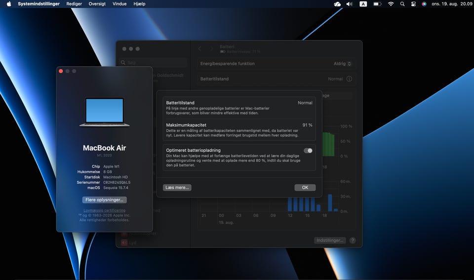Open the Systemindstillinger menu
Viewport: 474px width, 280px height.
[39, 4]
